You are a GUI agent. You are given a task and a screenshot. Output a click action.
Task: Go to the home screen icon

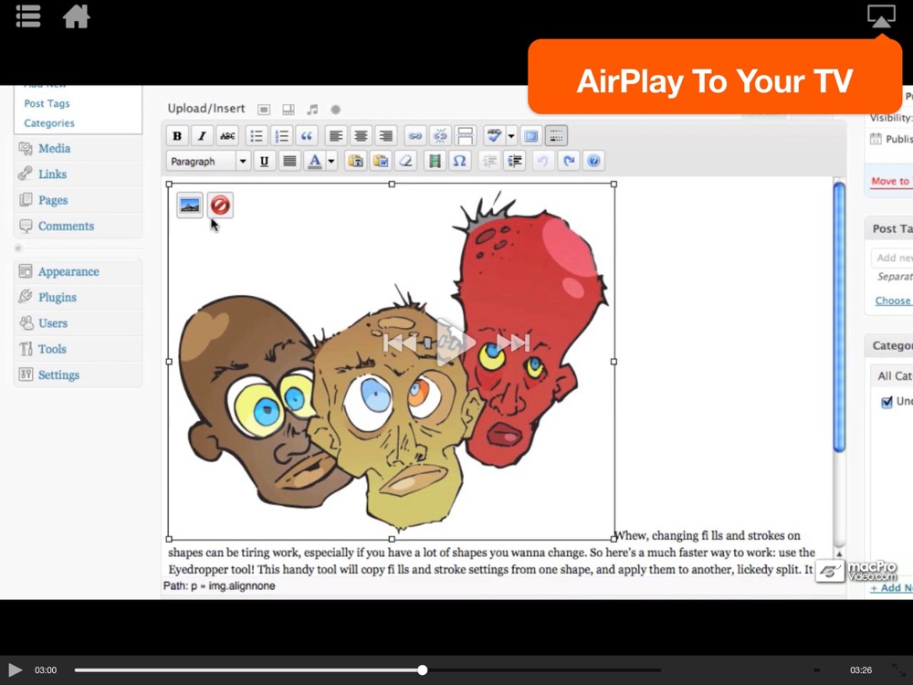[x=77, y=16]
